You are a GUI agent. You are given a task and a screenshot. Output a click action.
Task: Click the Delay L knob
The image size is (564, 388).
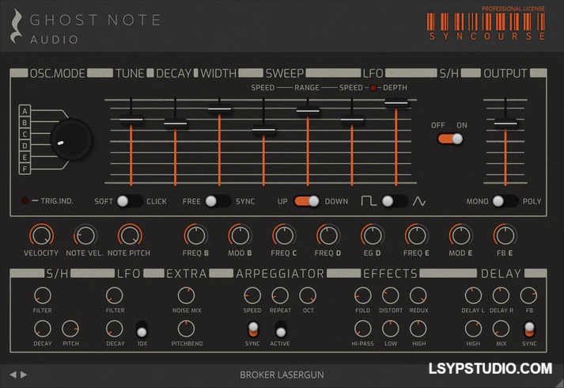[473, 295]
